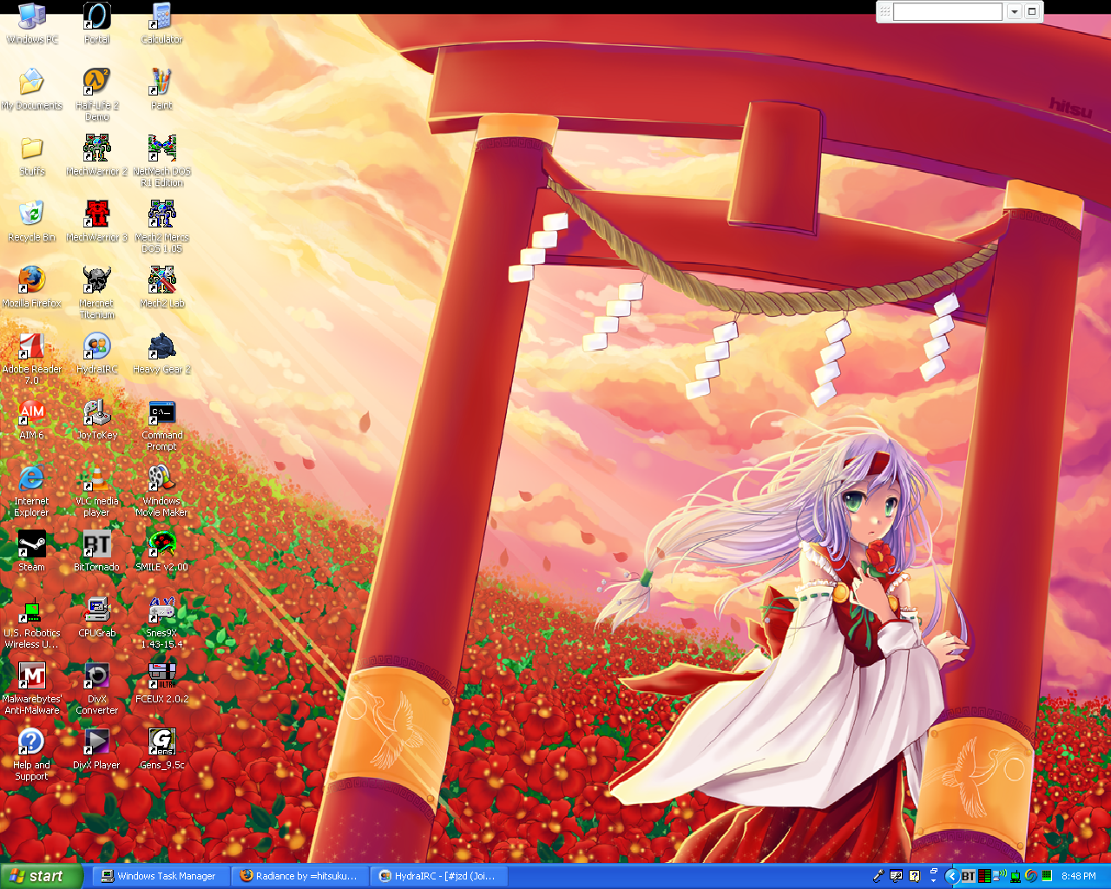Select the SMILE v2.00 icon
Viewport: 1111px width, 889px height.
coord(161,551)
